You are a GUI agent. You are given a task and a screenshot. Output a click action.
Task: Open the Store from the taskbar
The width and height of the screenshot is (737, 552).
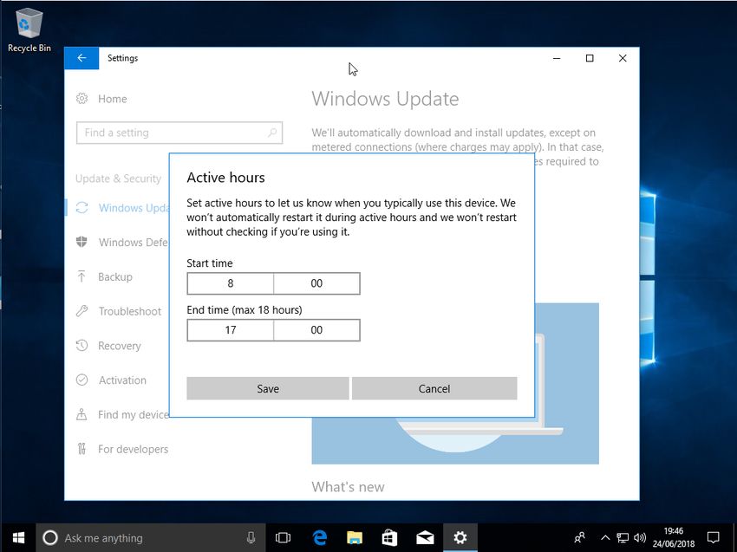coord(389,537)
